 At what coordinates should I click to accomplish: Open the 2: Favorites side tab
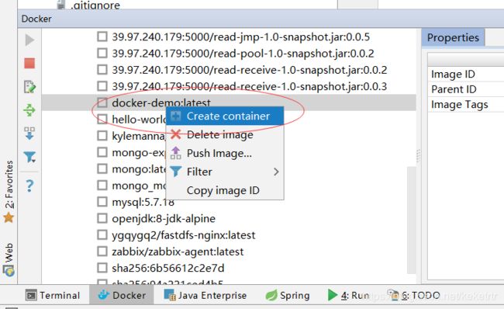click(x=9, y=192)
